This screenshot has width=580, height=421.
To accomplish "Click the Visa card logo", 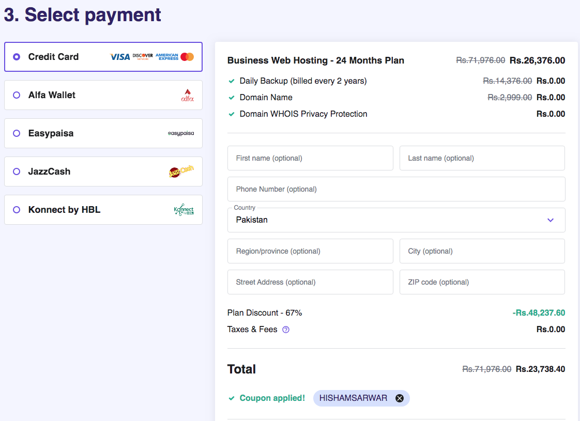I will click(120, 57).
